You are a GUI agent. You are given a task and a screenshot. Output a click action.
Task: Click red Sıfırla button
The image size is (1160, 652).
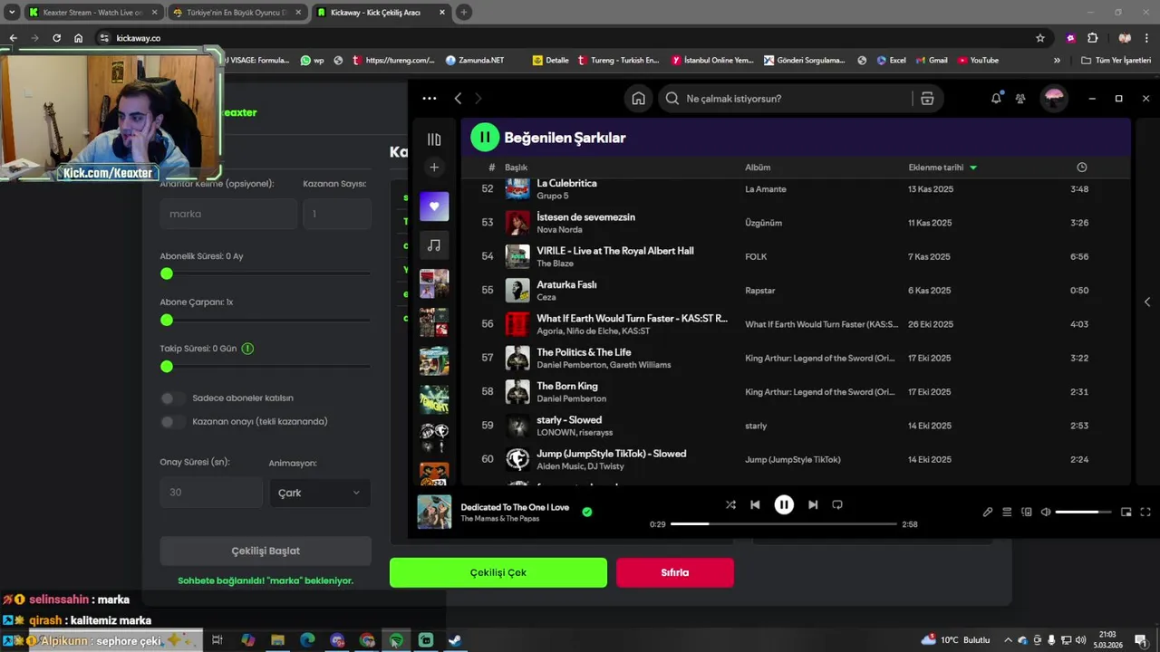675,572
